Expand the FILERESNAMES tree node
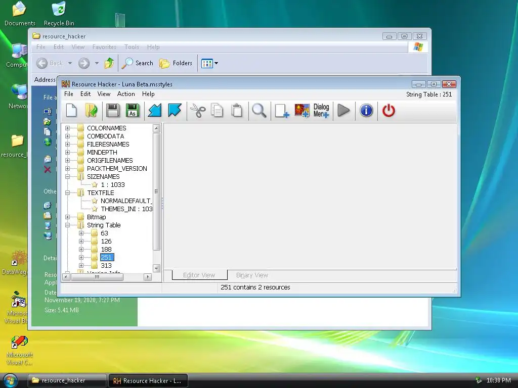This screenshot has width=518, height=388. click(67, 144)
